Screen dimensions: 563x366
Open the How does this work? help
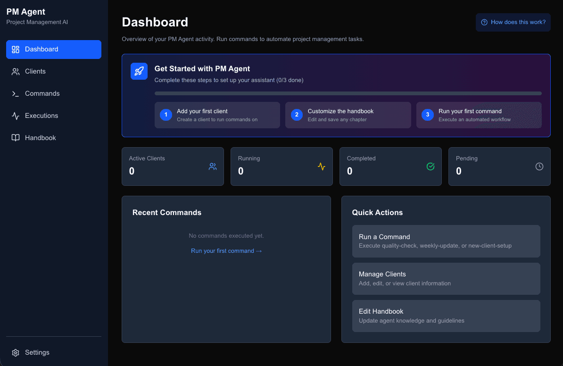coord(513,22)
